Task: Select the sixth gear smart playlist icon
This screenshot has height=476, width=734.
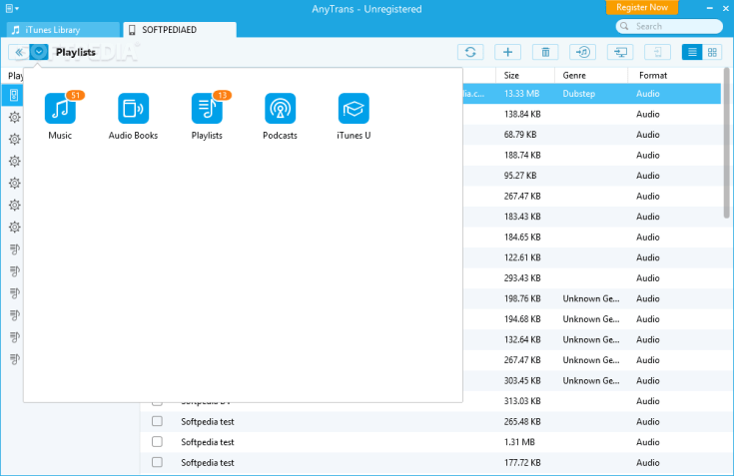Action: point(15,227)
